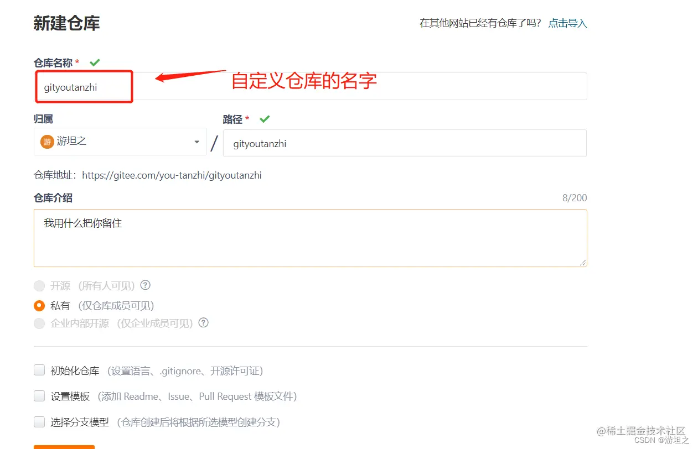Screen dimensions: 698x449
Task: Click the help icon next to 开源
Action: point(146,285)
